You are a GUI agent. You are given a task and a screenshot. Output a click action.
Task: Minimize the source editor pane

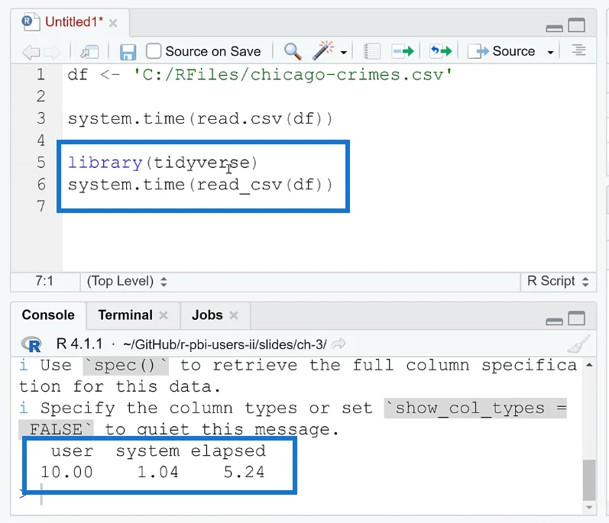554,28
